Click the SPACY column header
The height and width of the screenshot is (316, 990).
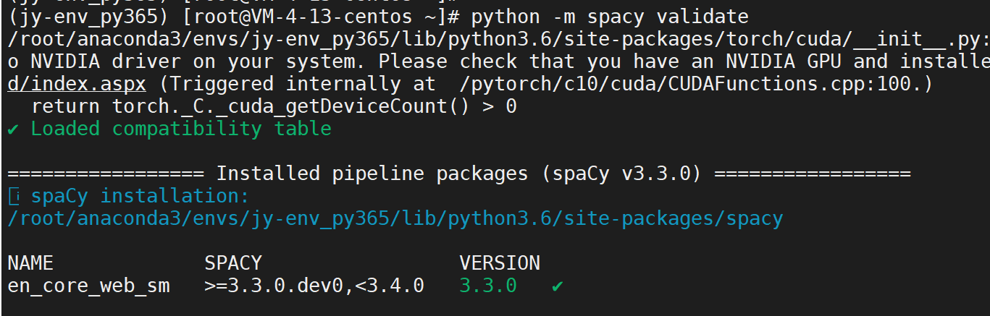[232, 262]
